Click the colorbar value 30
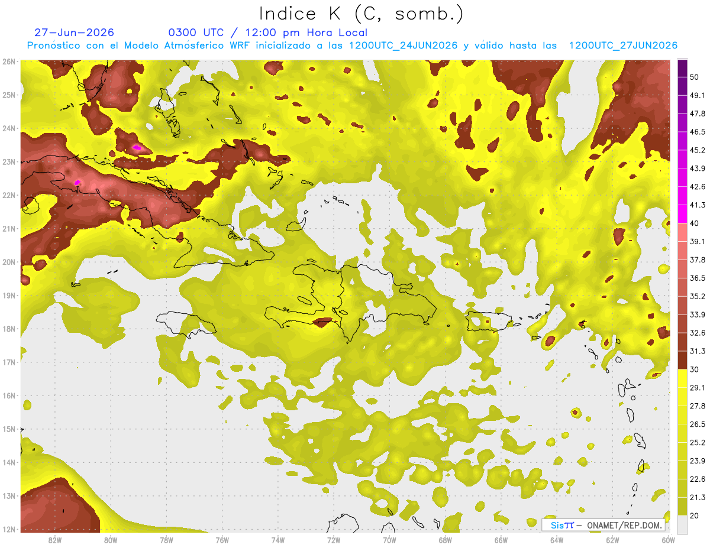The width and height of the screenshot is (710, 548). click(x=695, y=369)
